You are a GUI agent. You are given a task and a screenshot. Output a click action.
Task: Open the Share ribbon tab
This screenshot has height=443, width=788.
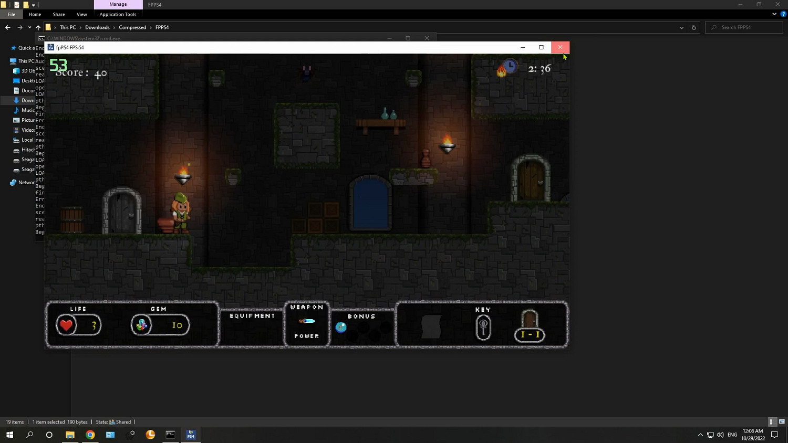pos(59,14)
